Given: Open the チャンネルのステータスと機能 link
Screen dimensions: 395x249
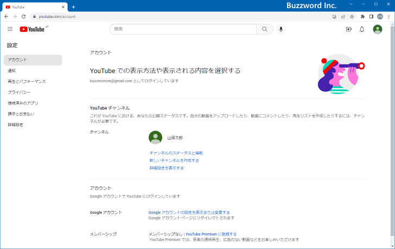Looking at the screenshot, I should click(x=176, y=153).
